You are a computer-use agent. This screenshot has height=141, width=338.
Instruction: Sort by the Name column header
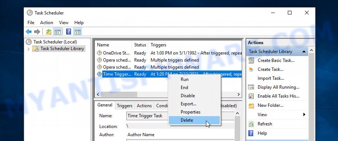coord(113,45)
